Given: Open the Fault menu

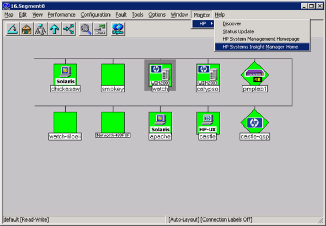Looking at the screenshot, I should click(121, 15).
